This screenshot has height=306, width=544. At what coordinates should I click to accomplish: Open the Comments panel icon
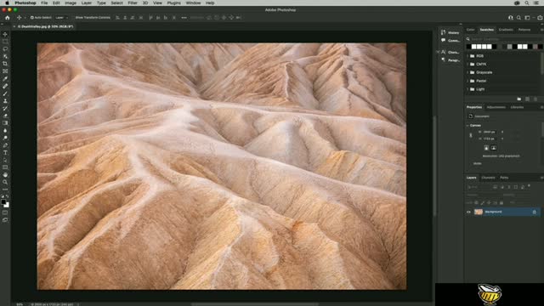point(443,40)
